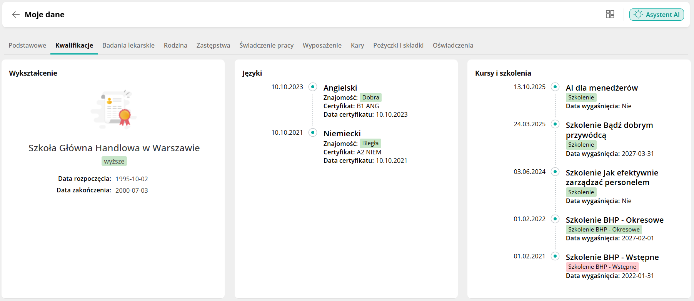Click the Szkoła Główna Handlowa w Warszawie heading

[x=114, y=148]
